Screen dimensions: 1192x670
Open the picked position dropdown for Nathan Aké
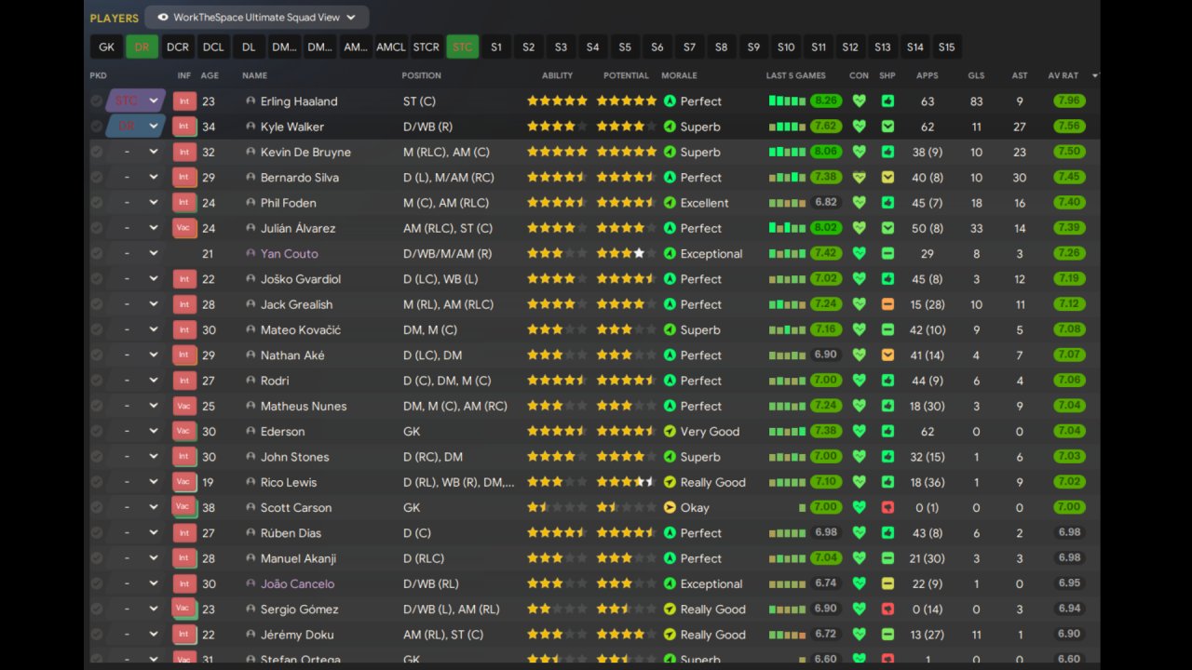(136, 355)
